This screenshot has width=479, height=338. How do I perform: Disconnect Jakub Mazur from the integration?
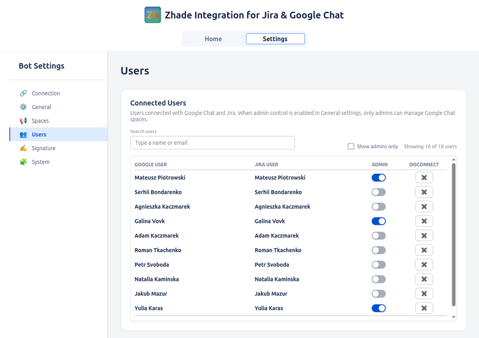click(x=424, y=294)
